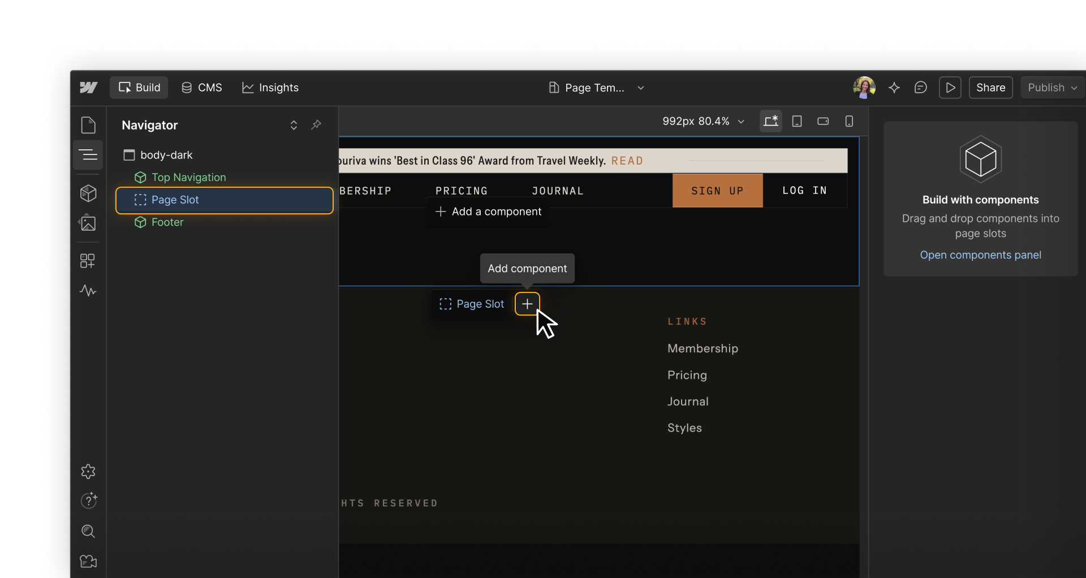
Task: Open the Pages panel icon
Action: pyautogui.click(x=88, y=125)
